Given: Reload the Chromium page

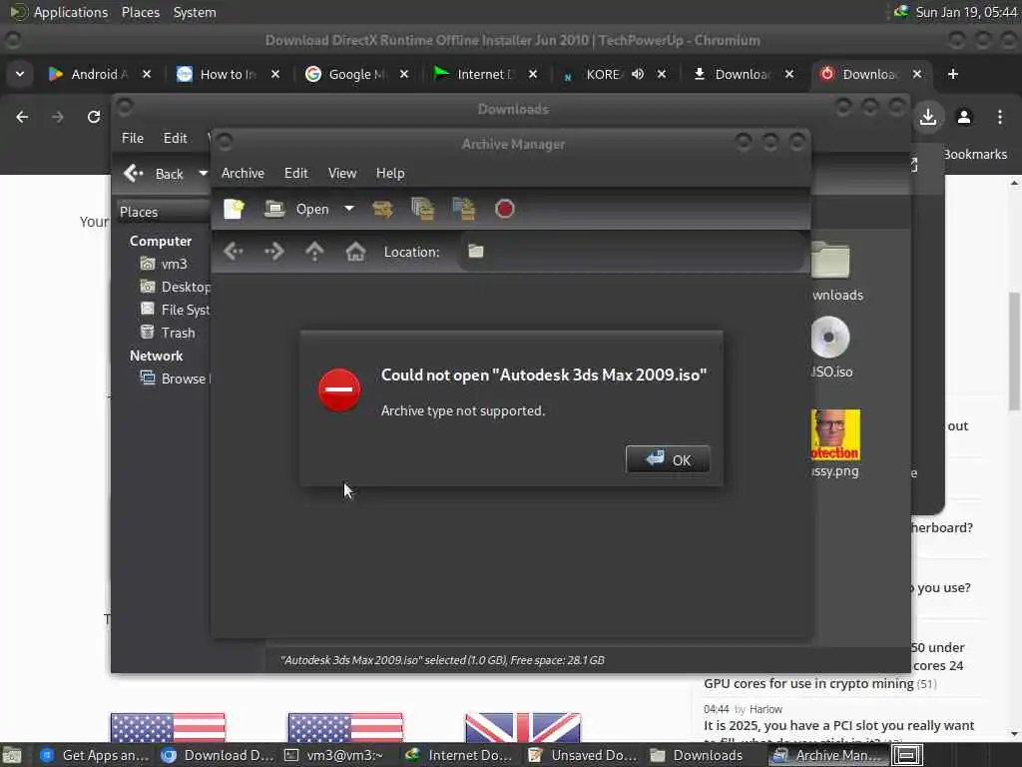Looking at the screenshot, I should tap(94, 117).
